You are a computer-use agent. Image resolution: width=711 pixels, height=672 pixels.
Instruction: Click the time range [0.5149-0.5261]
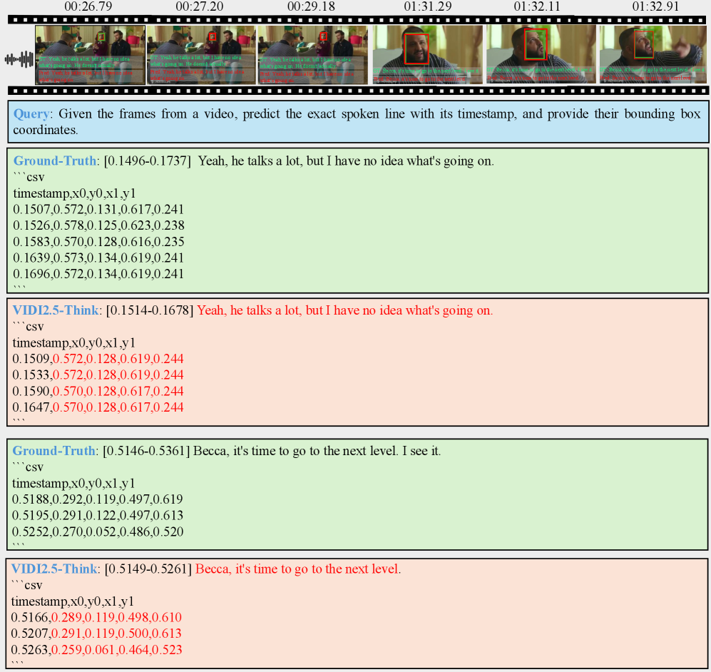click(x=148, y=569)
